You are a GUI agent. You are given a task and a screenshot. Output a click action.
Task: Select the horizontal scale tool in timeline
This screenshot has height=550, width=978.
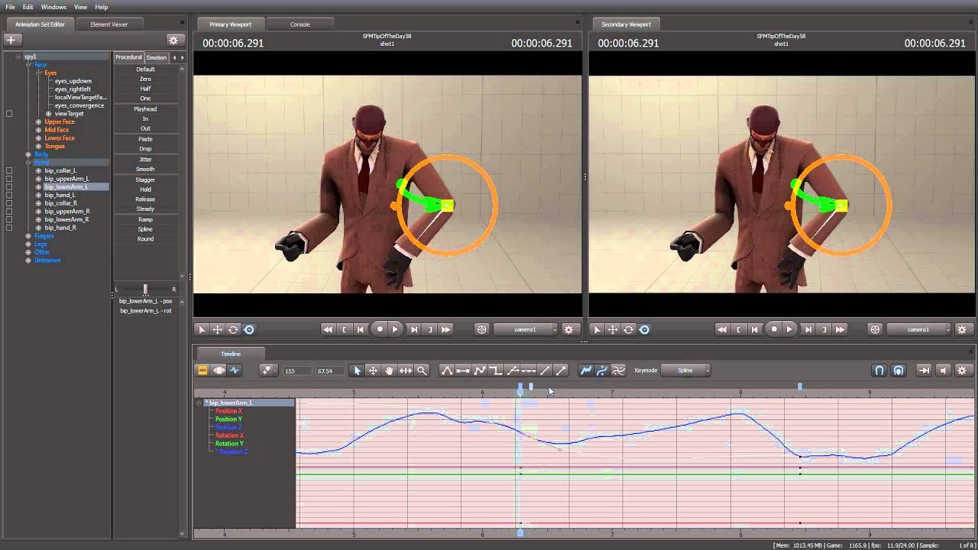coord(406,370)
